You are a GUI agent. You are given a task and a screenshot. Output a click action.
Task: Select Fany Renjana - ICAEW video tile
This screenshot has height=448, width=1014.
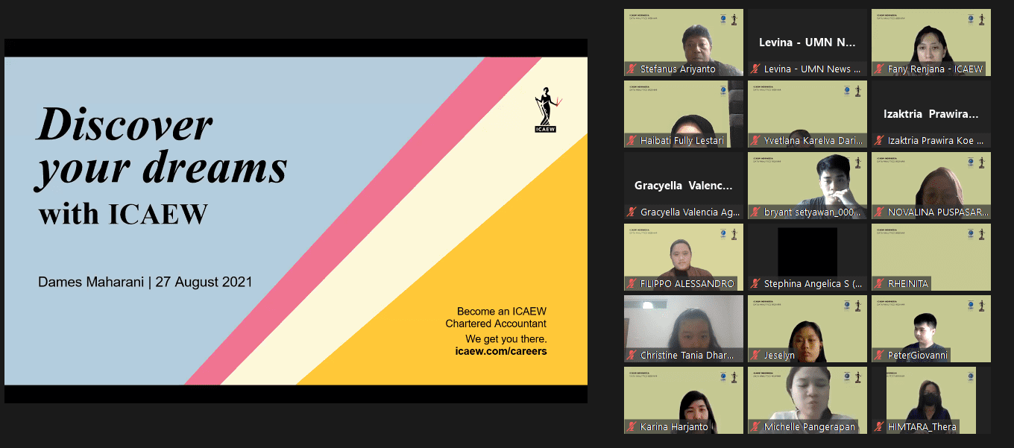pos(930,37)
